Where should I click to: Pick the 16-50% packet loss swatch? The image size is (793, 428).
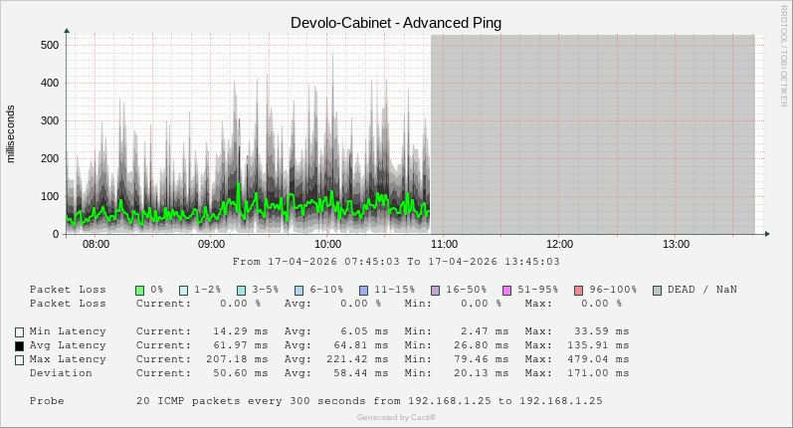coord(436,290)
